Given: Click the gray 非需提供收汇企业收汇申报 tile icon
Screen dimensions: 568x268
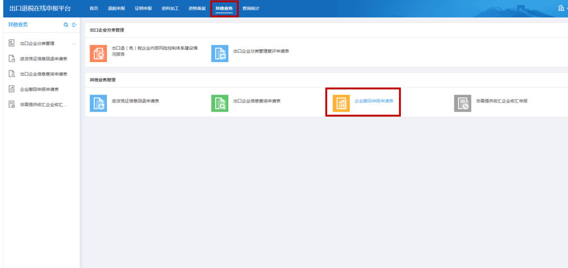Looking at the screenshot, I should 463,103.
